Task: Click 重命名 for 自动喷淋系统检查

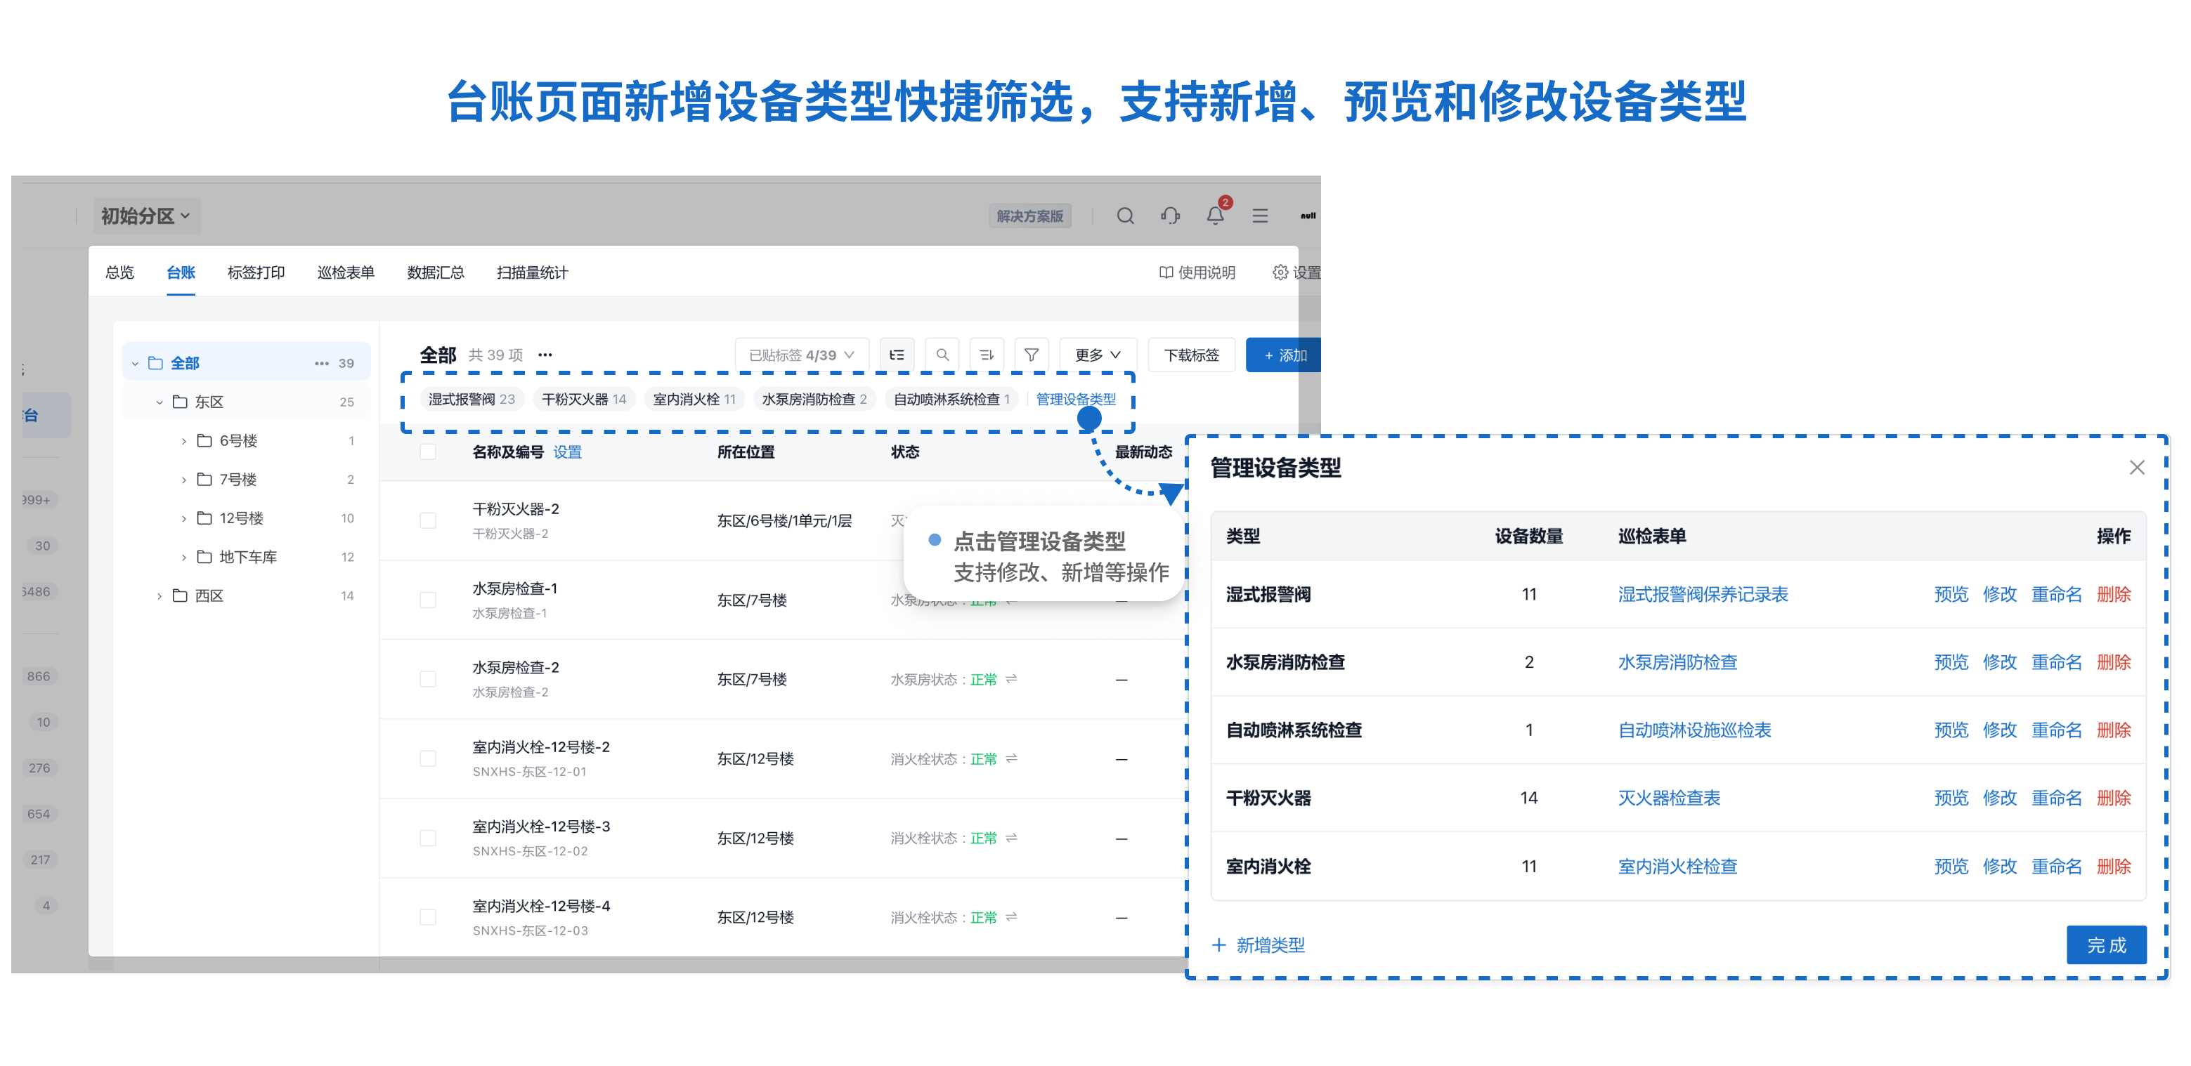Action: click(2056, 730)
